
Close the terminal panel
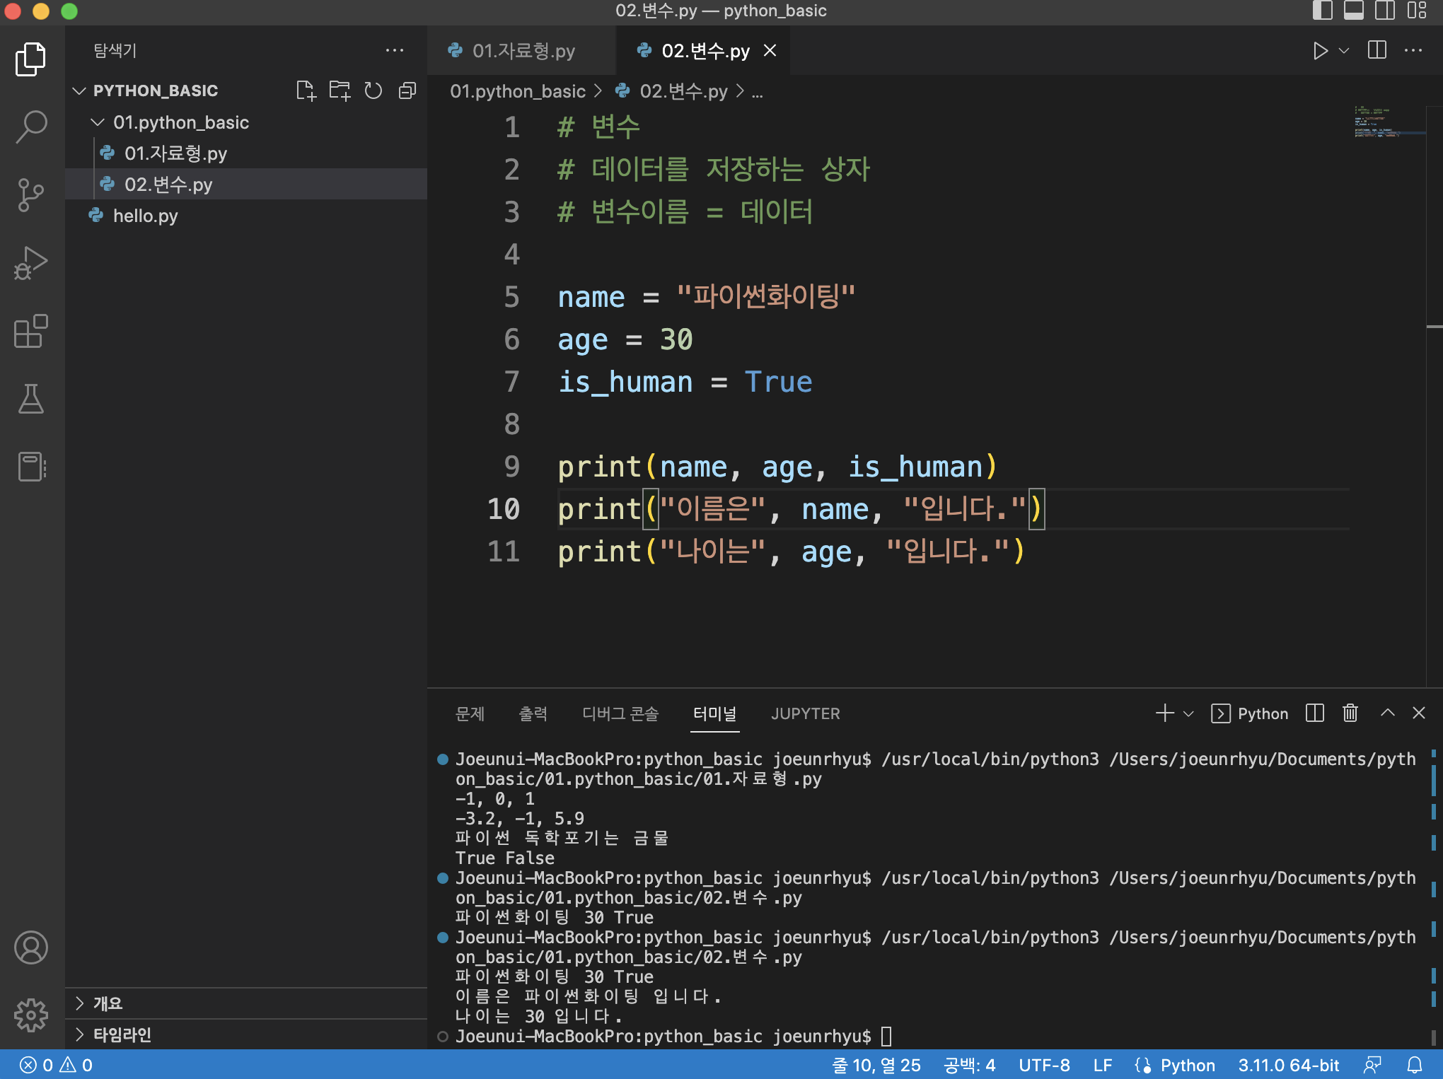1419,713
